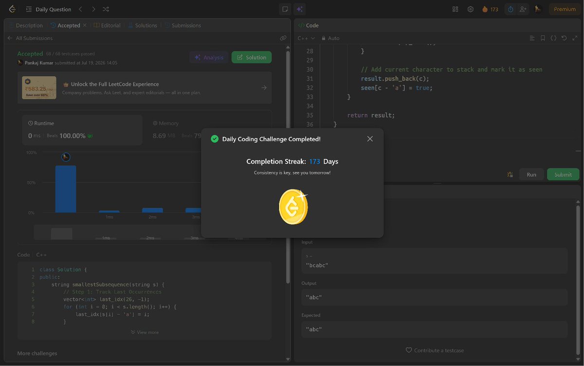Open the layout grid icon
Viewport: 584px width, 366px height.
(x=456, y=9)
